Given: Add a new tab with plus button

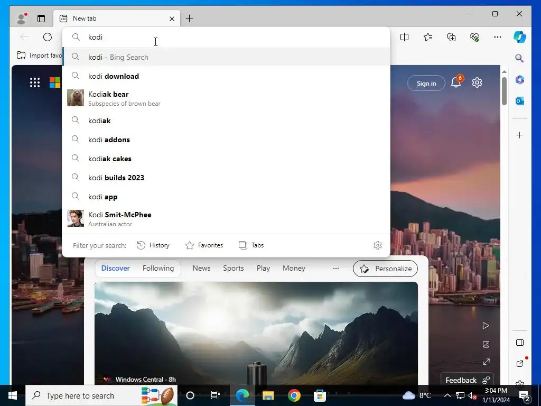Looking at the screenshot, I should tap(190, 19).
